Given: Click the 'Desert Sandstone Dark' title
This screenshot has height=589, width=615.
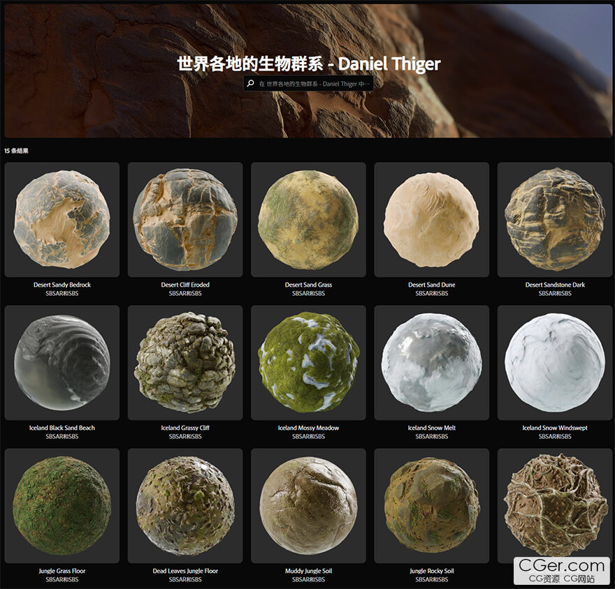Looking at the screenshot, I should 555,285.
